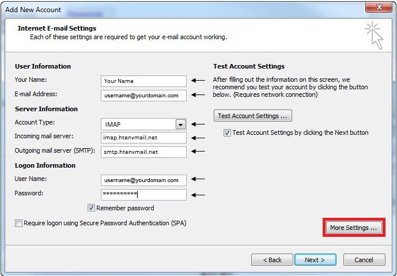The height and width of the screenshot is (276, 397).
Task: Click the Server Information section heading
Action: pyautogui.click(x=46, y=109)
